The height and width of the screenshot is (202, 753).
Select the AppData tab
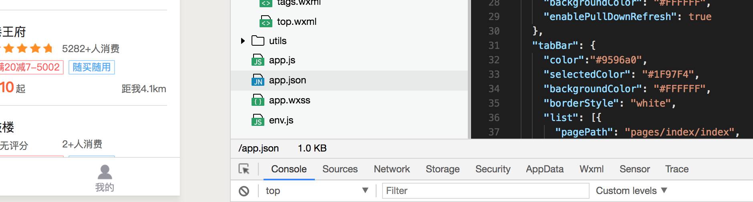545,169
